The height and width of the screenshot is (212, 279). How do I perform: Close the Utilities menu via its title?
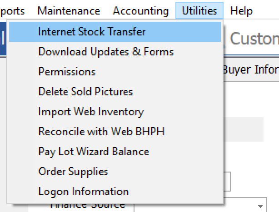tap(199, 11)
